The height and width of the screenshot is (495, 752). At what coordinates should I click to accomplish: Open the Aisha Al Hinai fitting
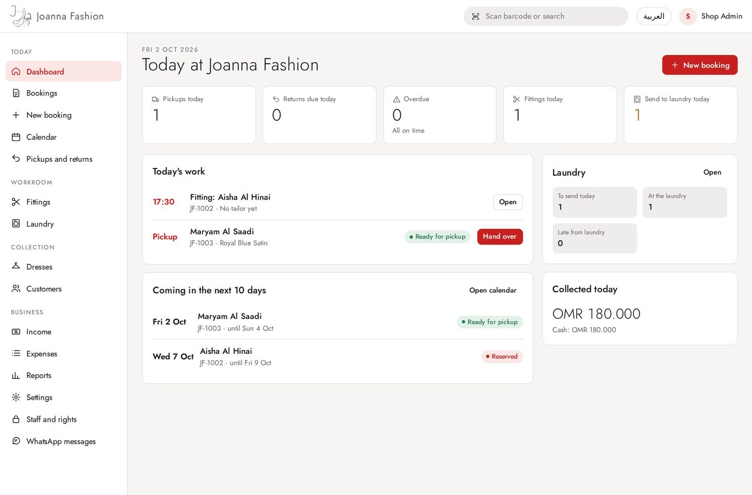pyautogui.click(x=508, y=202)
